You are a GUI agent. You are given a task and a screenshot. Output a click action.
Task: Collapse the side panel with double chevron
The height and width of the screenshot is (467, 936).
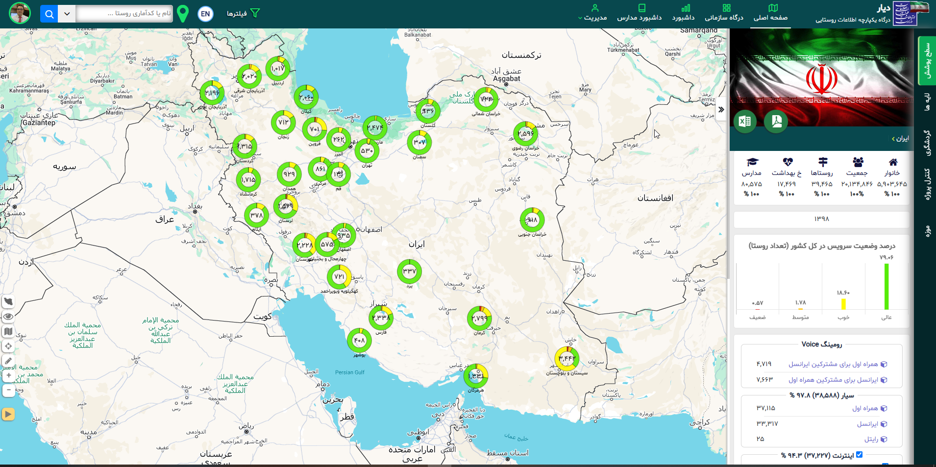click(x=721, y=110)
